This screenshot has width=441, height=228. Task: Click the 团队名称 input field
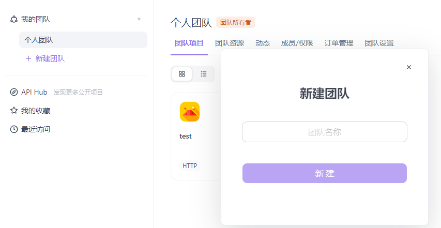[x=325, y=132]
